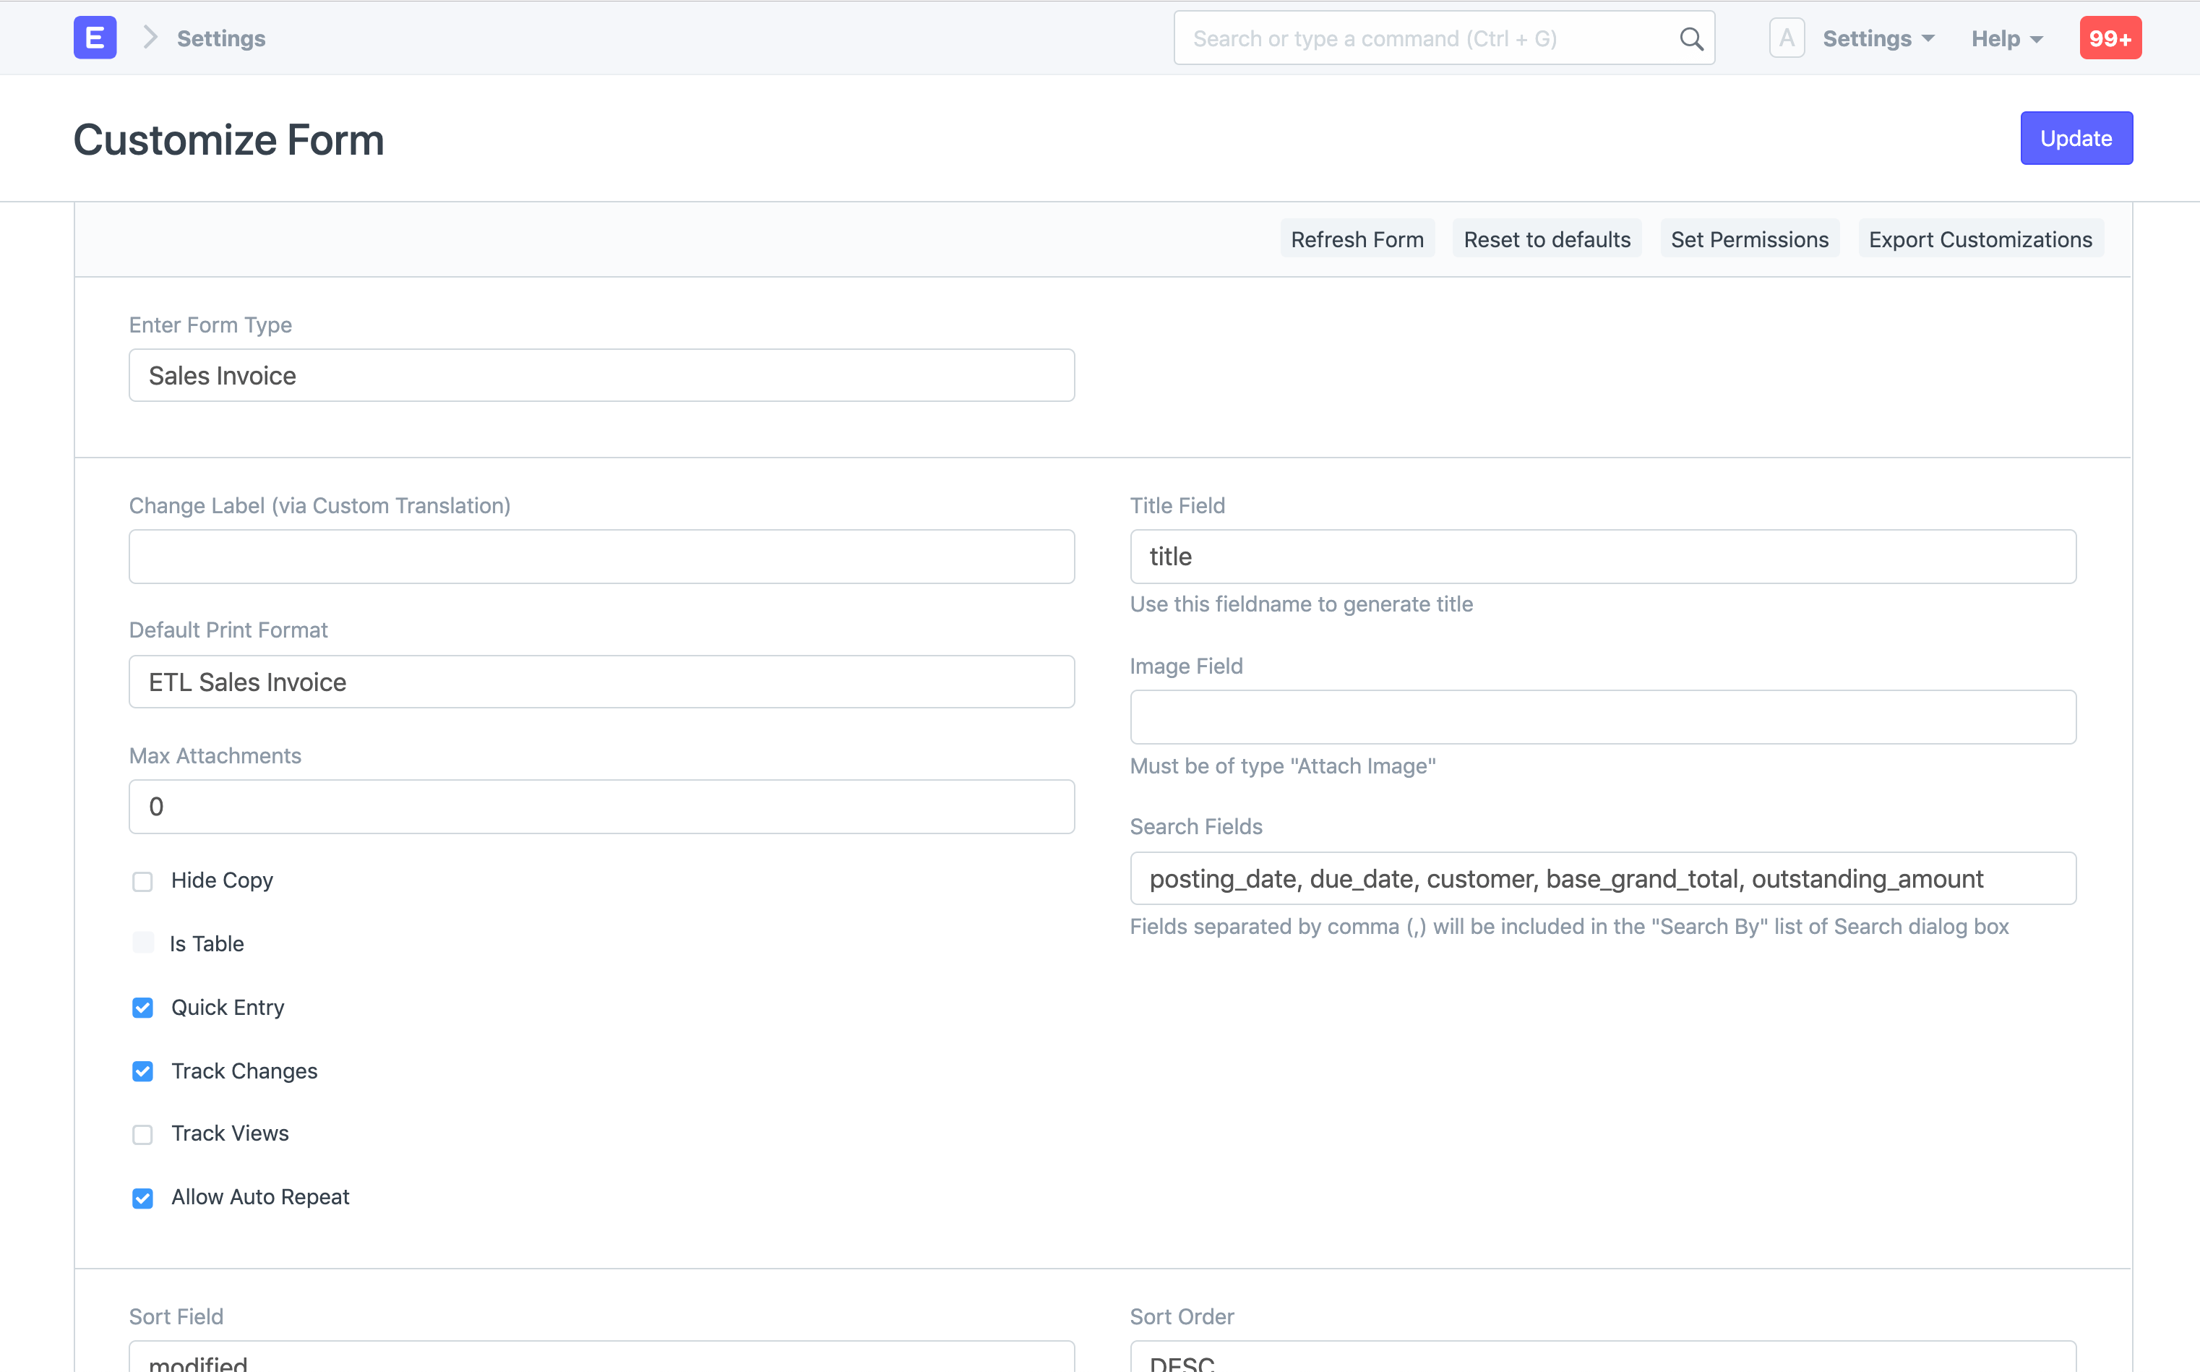Click the Search Fields input box
Viewport: 2200px width, 1372px height.
tap(1602, 878)
